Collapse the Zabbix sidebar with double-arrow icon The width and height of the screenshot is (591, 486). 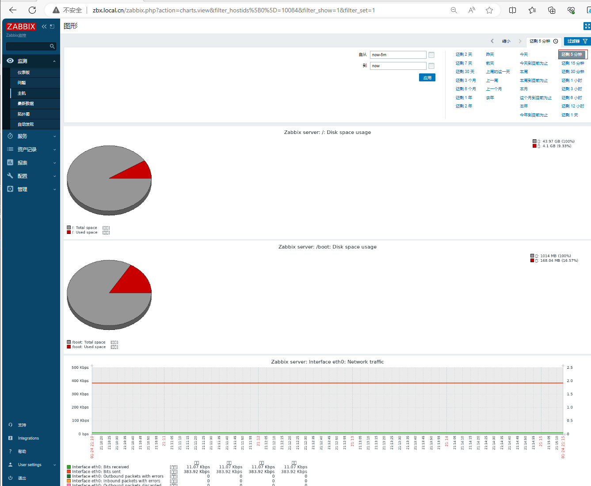pos(44,27)
